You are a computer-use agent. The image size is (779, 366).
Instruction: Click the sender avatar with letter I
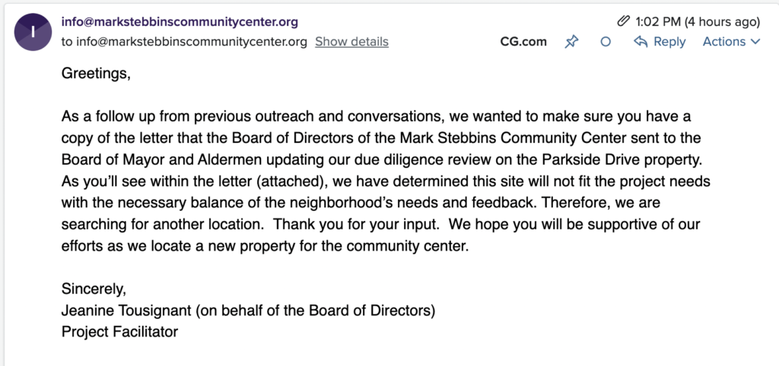point(33,32)
